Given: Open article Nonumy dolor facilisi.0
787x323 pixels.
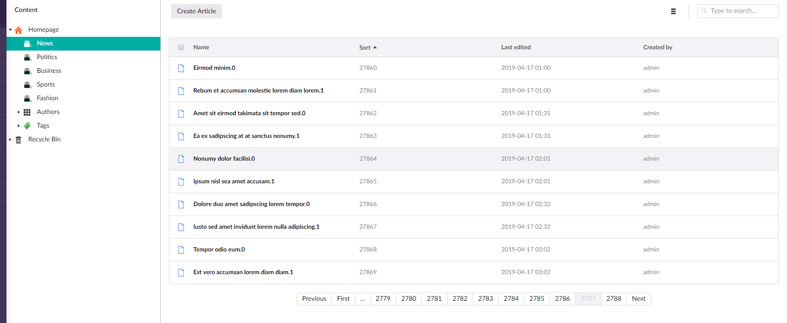Looking at the screenshot, I should click(224, 159).
